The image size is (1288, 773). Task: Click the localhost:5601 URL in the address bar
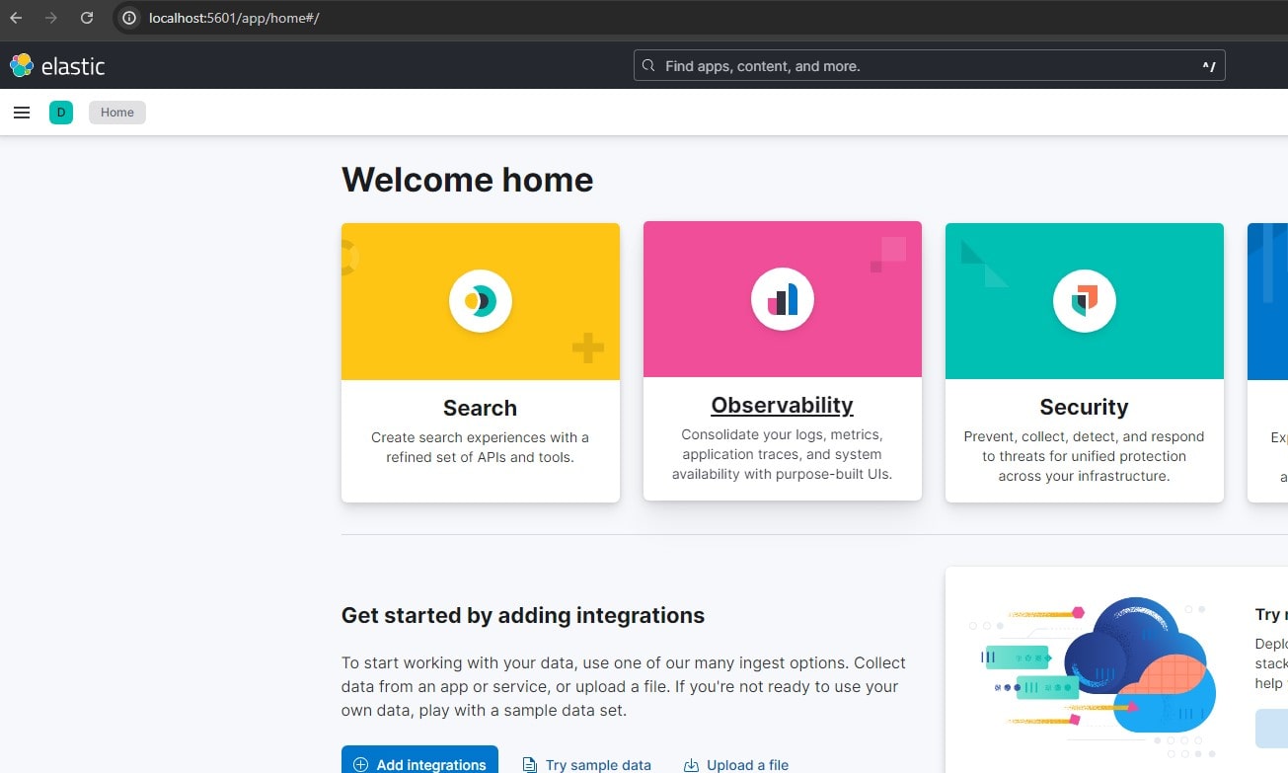tap(234, 18)
